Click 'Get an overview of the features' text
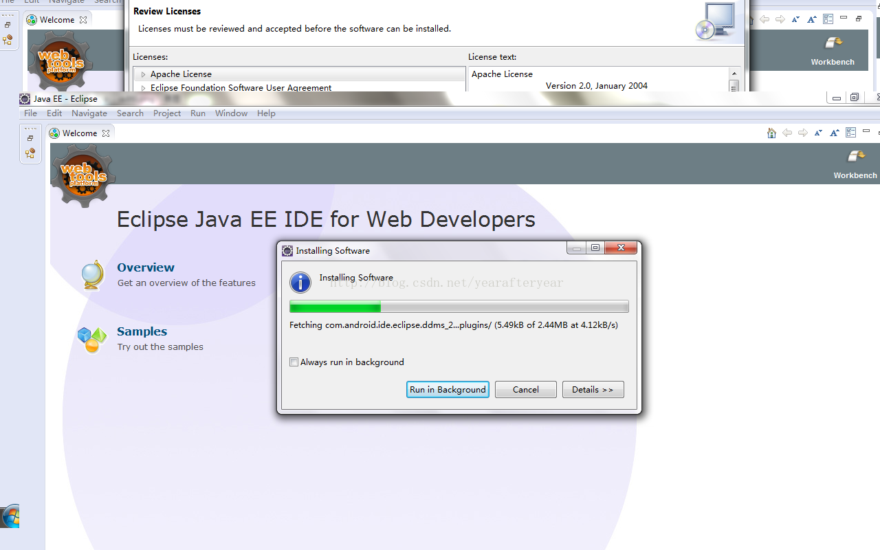The image size is (880, 550). [186, 283]
